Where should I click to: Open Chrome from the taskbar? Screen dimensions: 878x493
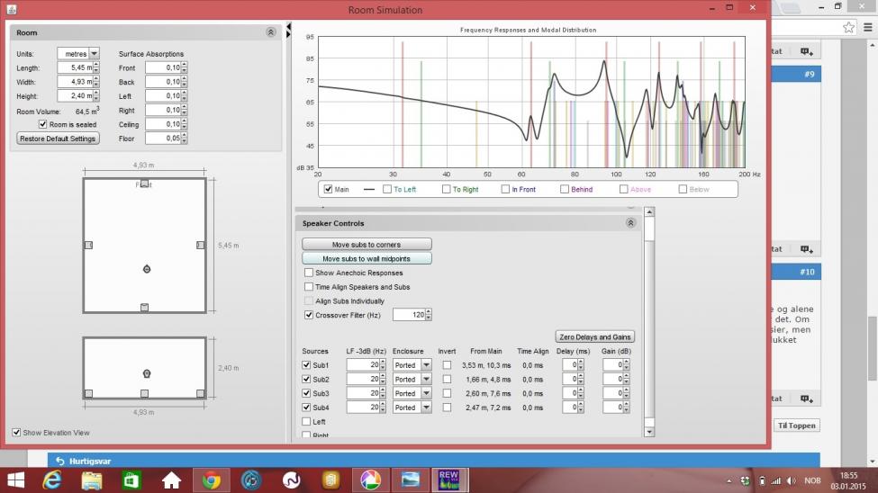[211, 480]
